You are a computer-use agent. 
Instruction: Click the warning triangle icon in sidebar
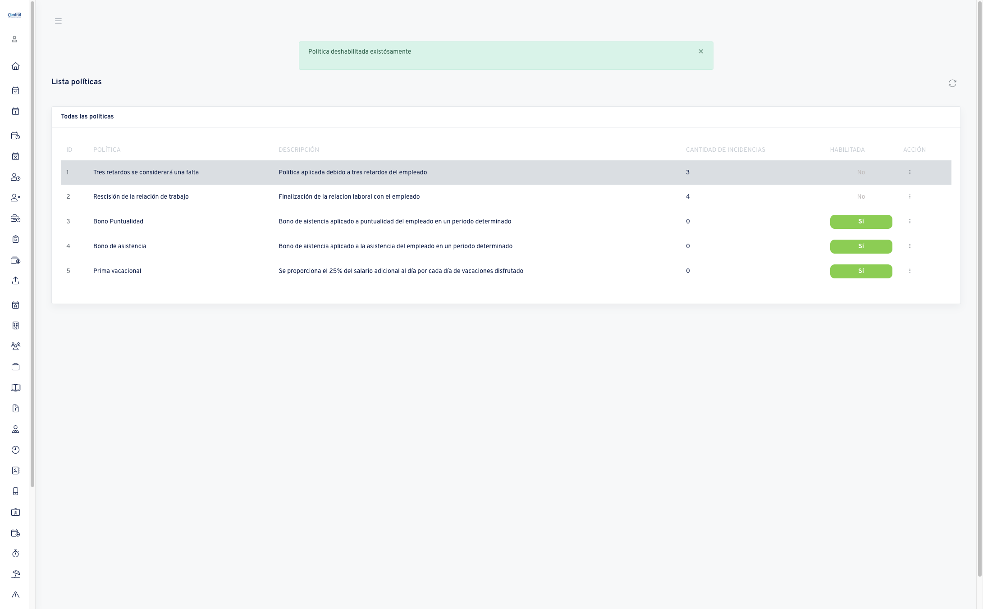point(15,595)
